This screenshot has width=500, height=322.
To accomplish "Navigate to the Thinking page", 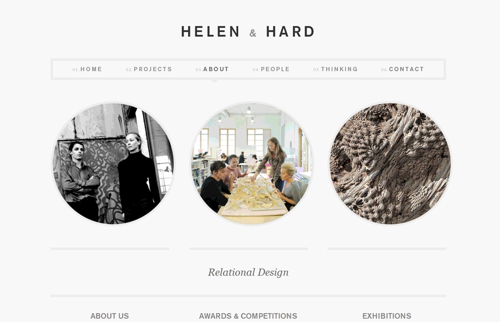I will [335, 69].
